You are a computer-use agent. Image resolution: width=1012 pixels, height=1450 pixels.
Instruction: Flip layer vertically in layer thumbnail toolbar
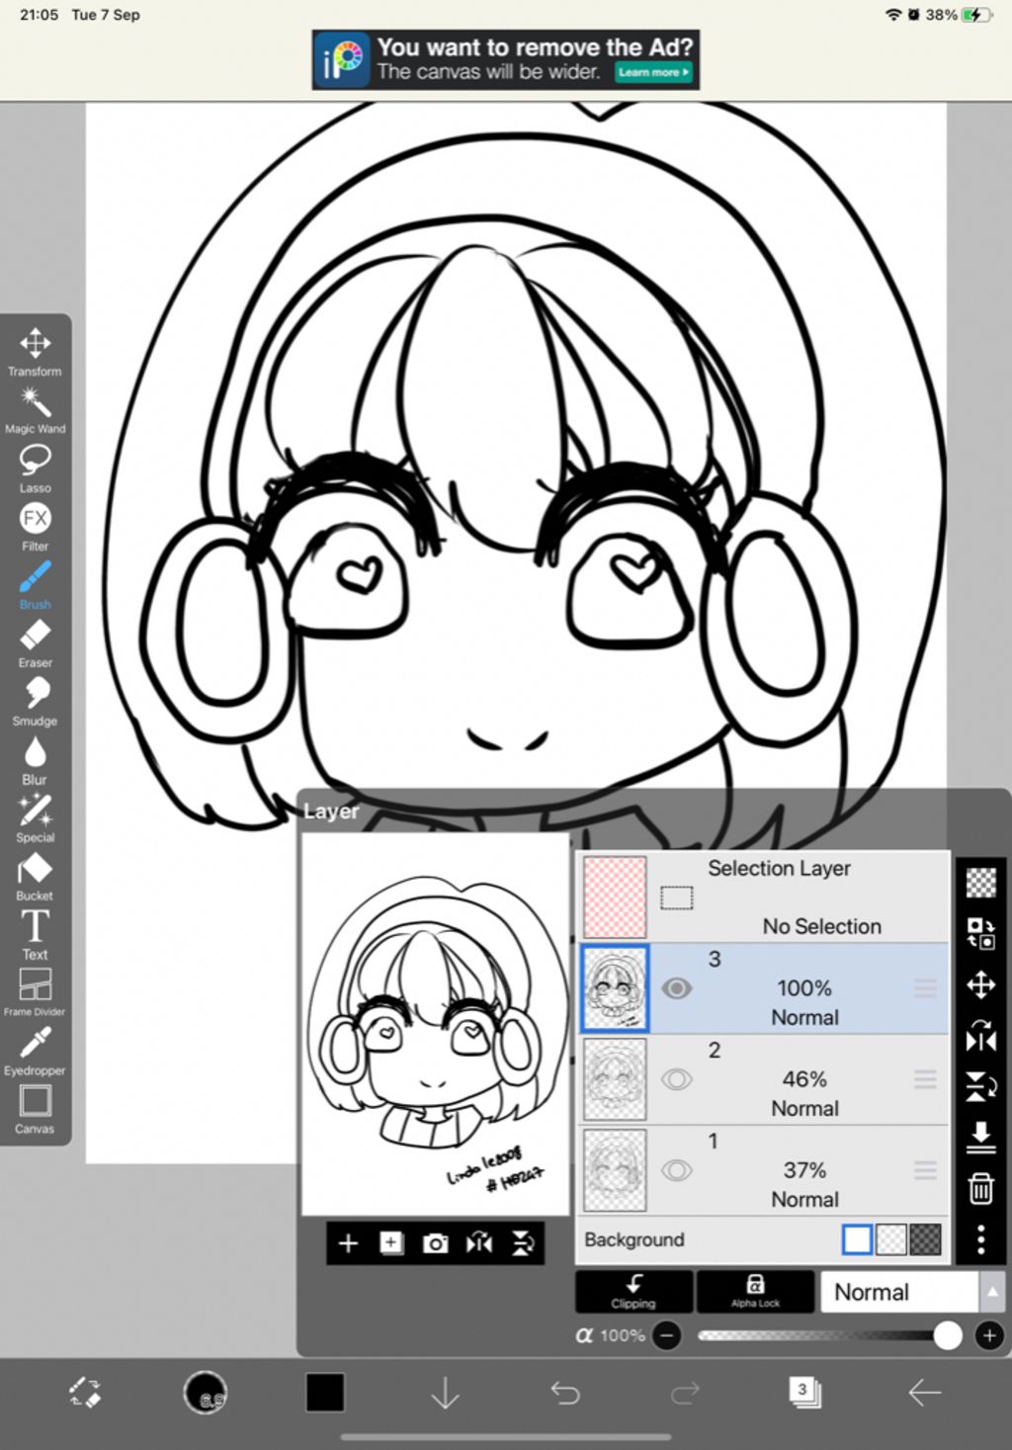(x=523, y=1243)
